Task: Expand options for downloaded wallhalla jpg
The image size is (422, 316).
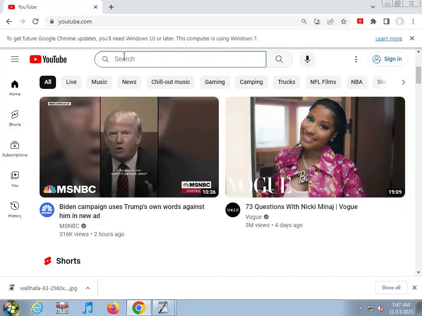Action: 88,288
